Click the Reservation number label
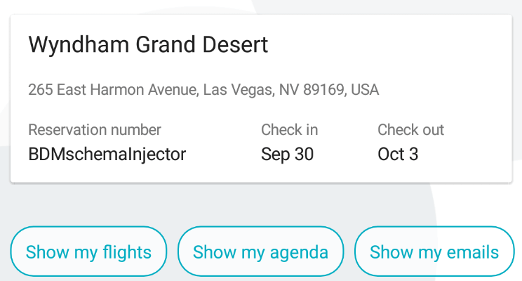 pyautogui.click(x=95, y=130)
